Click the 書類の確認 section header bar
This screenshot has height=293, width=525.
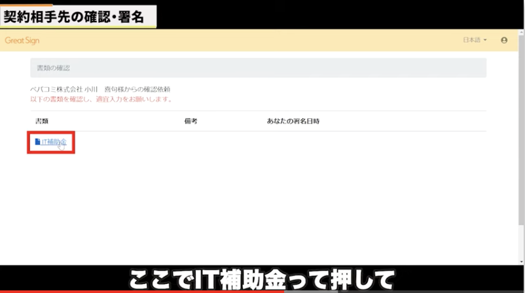pos(258,68)
